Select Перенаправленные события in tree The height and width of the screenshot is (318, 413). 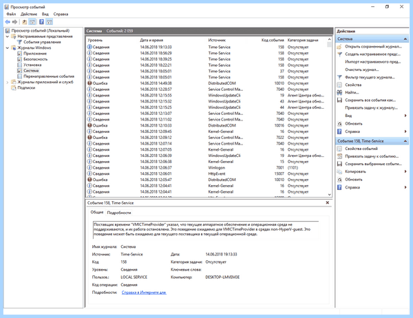tap(49, 76)
